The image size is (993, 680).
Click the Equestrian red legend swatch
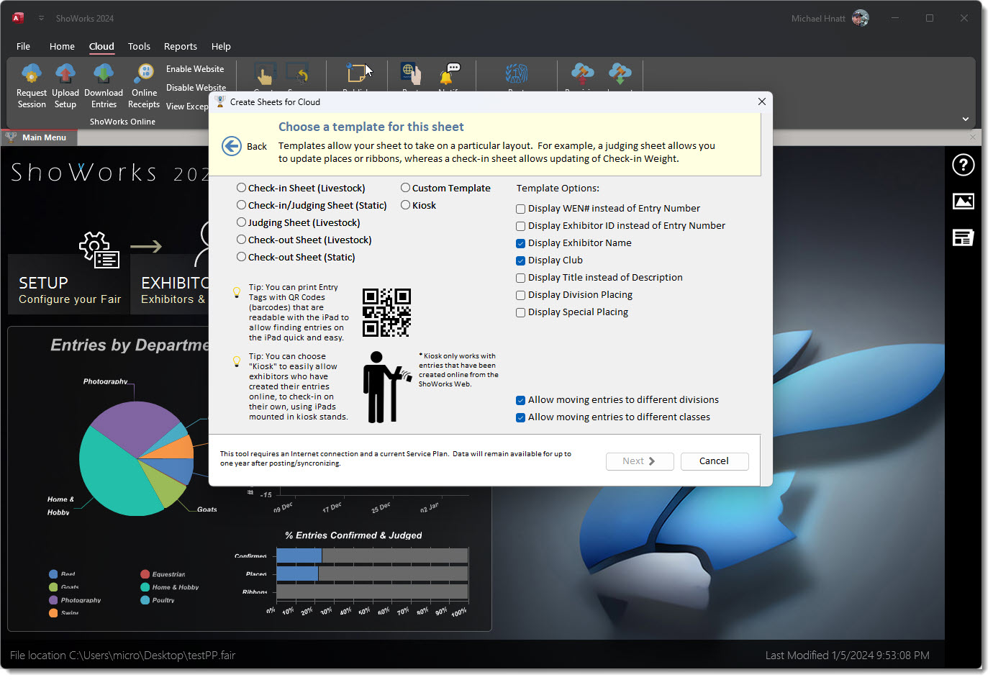(x=145, y=574)
